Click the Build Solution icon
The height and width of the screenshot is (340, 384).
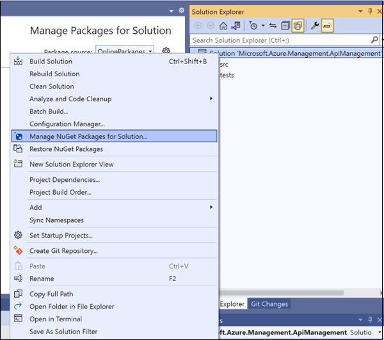[x=18, y=61]
